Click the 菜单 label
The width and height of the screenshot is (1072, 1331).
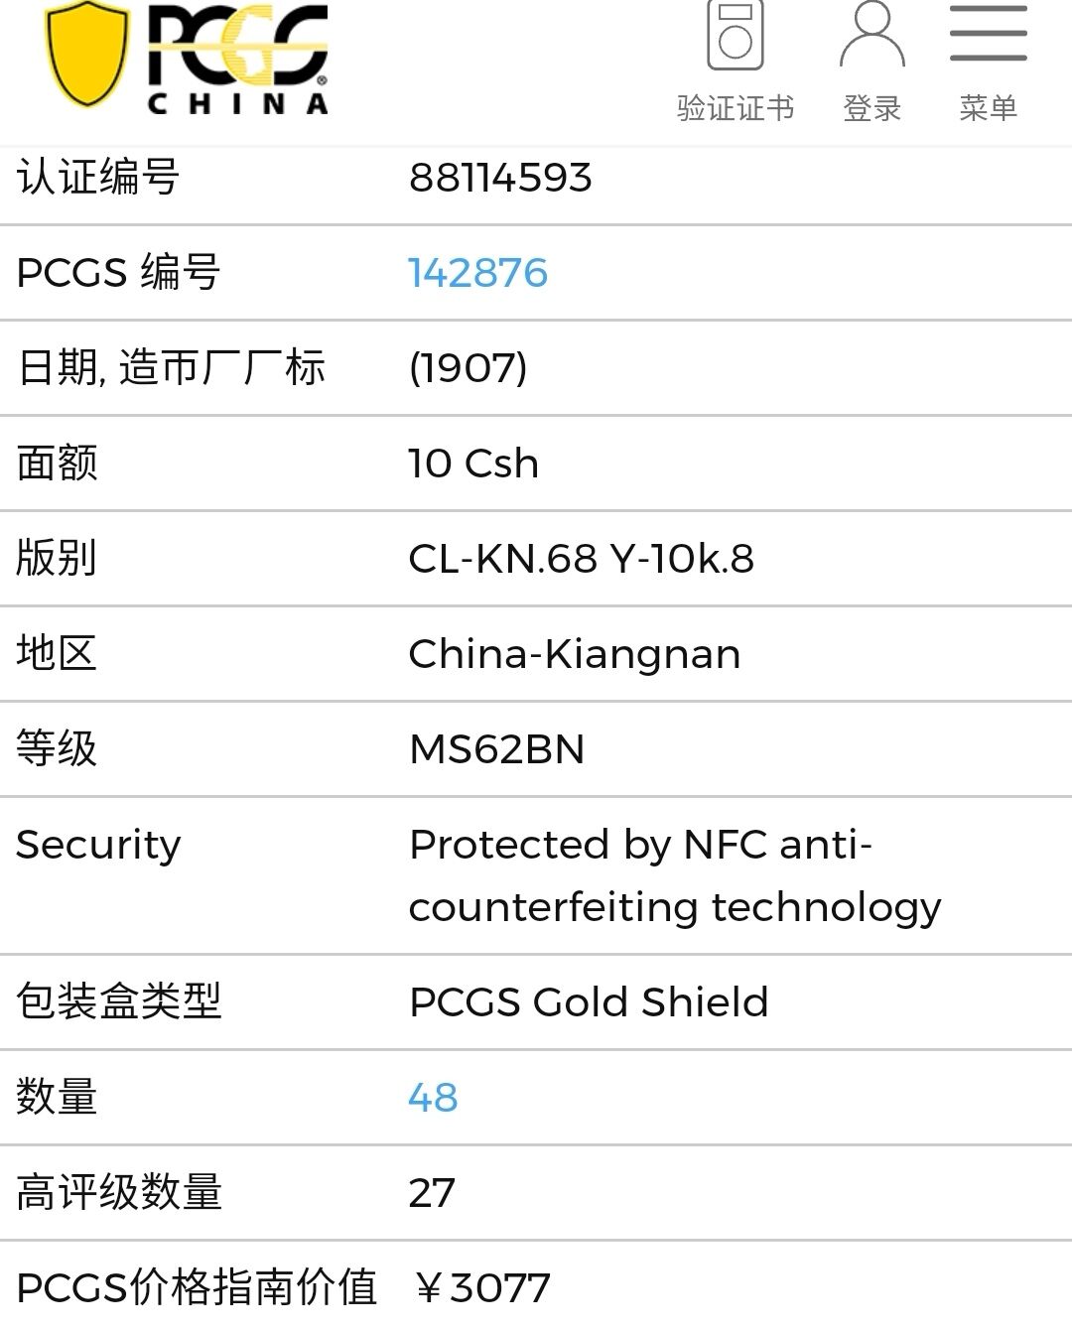tap(989, 107)
